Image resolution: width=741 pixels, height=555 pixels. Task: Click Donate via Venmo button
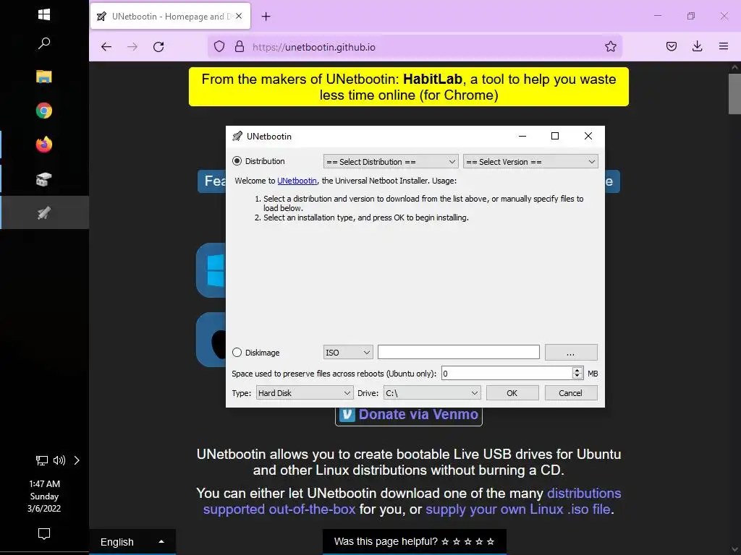pos(409,415)
